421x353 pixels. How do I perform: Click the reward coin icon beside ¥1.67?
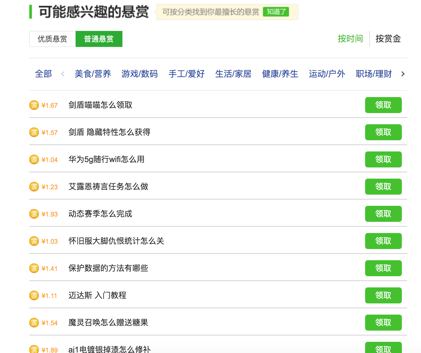tap(34, 105)
